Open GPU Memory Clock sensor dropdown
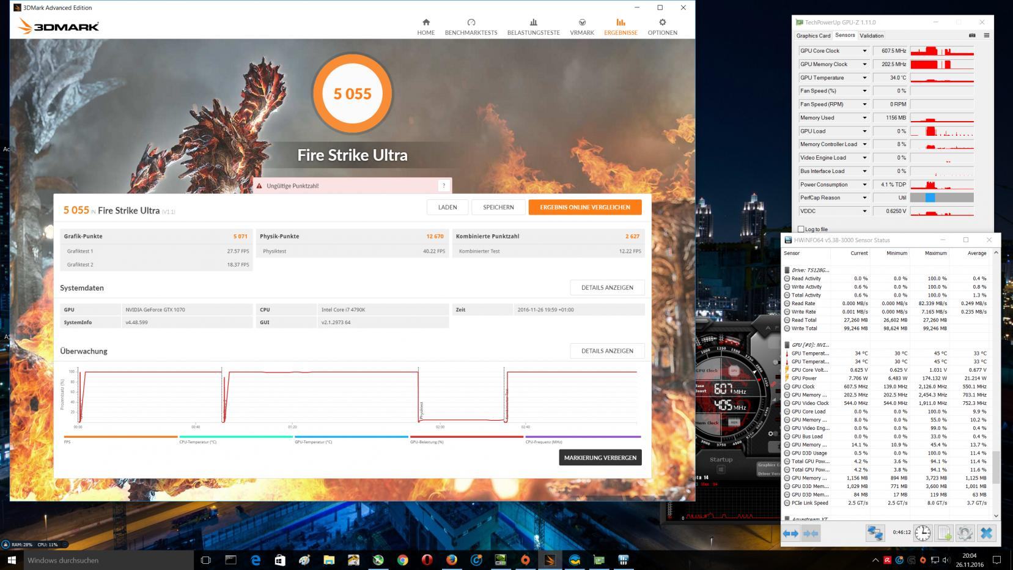The width and height of the screenshot is (1013, 570). coord(864,64)
